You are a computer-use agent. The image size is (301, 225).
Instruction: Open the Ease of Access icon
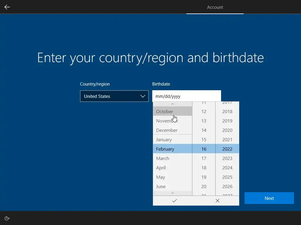7,218
